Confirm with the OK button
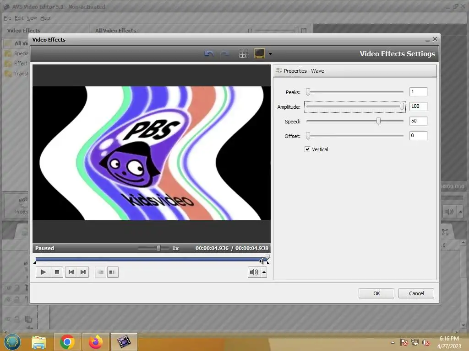 (x=376, y=293)
